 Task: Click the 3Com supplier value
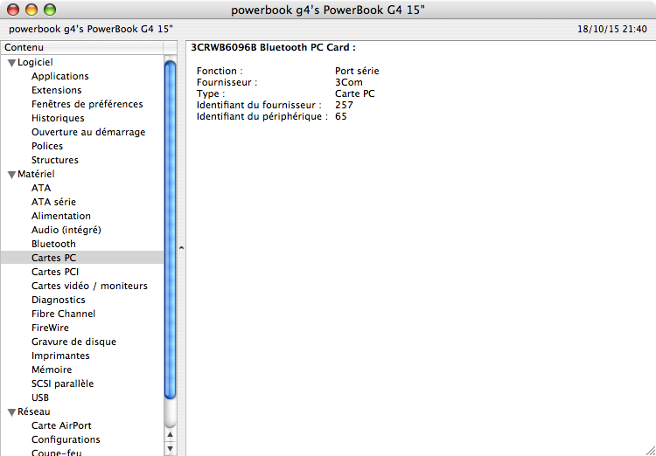(x=348, y=82)
